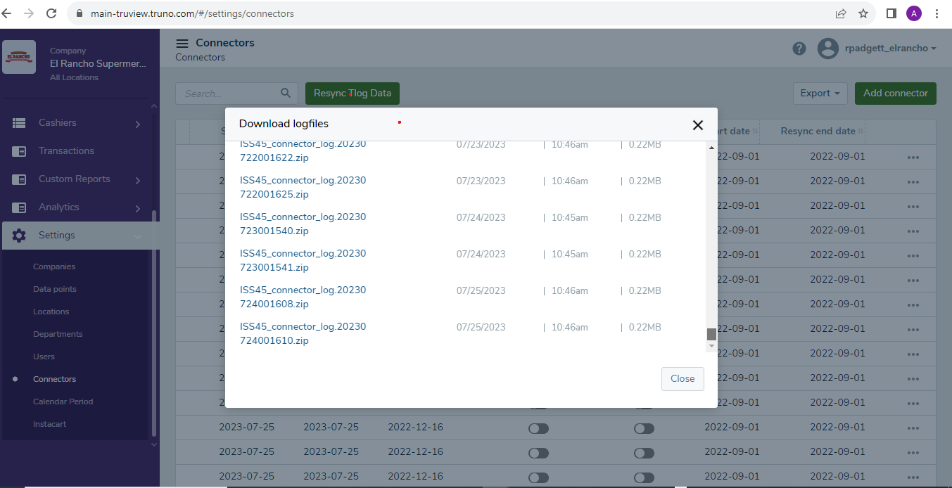Click the hamburger menu icon beside Connectors
Screen dimensions: 952x488
[x=182, y=44]
